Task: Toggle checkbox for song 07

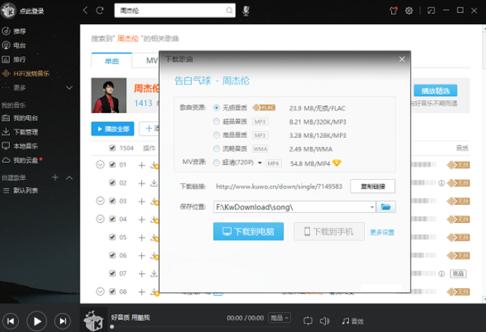Action: [x=113, y=273]
